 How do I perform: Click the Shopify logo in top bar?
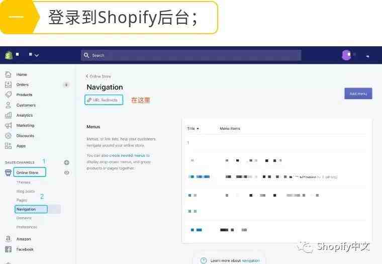(x=9, y=55)
